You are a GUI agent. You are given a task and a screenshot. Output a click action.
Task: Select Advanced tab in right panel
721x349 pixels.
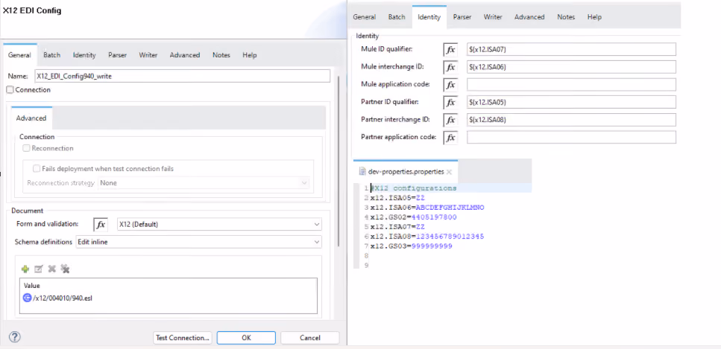[529, 17]
